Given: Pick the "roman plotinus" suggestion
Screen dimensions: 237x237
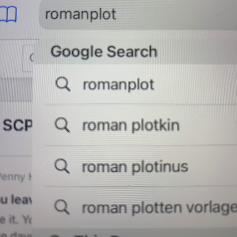Looking at the screenshot, I should 135,167.
